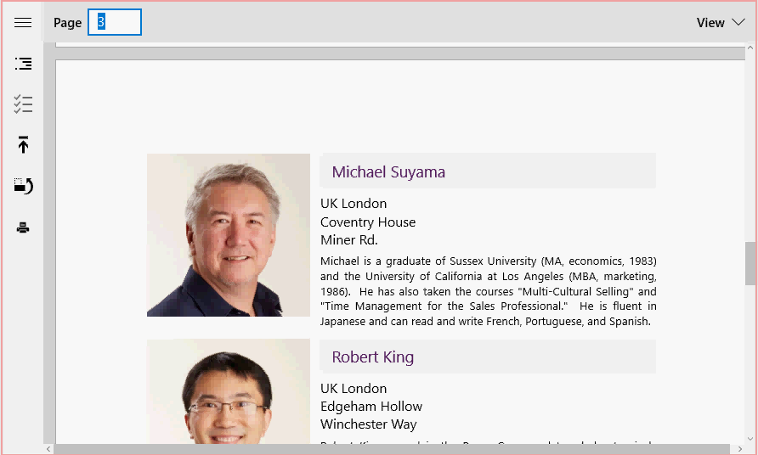Screen dimensions: 758x455
Task: Click the Robert King name heading
Action: tap(373, 357)
